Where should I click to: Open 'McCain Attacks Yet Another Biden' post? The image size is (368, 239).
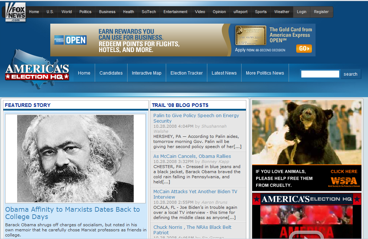[195, 194]
